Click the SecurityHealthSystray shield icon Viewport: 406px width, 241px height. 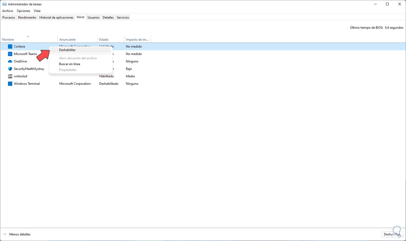pos(10,69)
